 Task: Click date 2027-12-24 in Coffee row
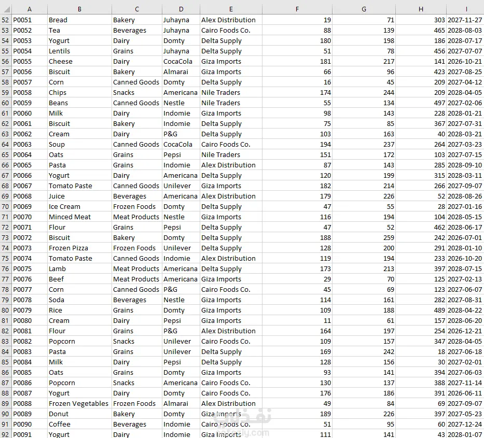pyautogui.click(x=465, y=425)
